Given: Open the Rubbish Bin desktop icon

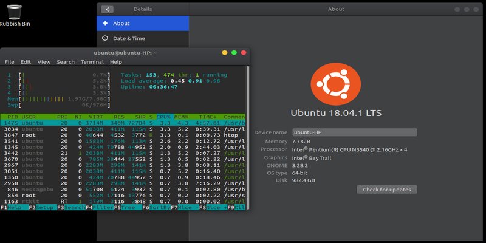Looking at the screenshot, I should [15, 11].
